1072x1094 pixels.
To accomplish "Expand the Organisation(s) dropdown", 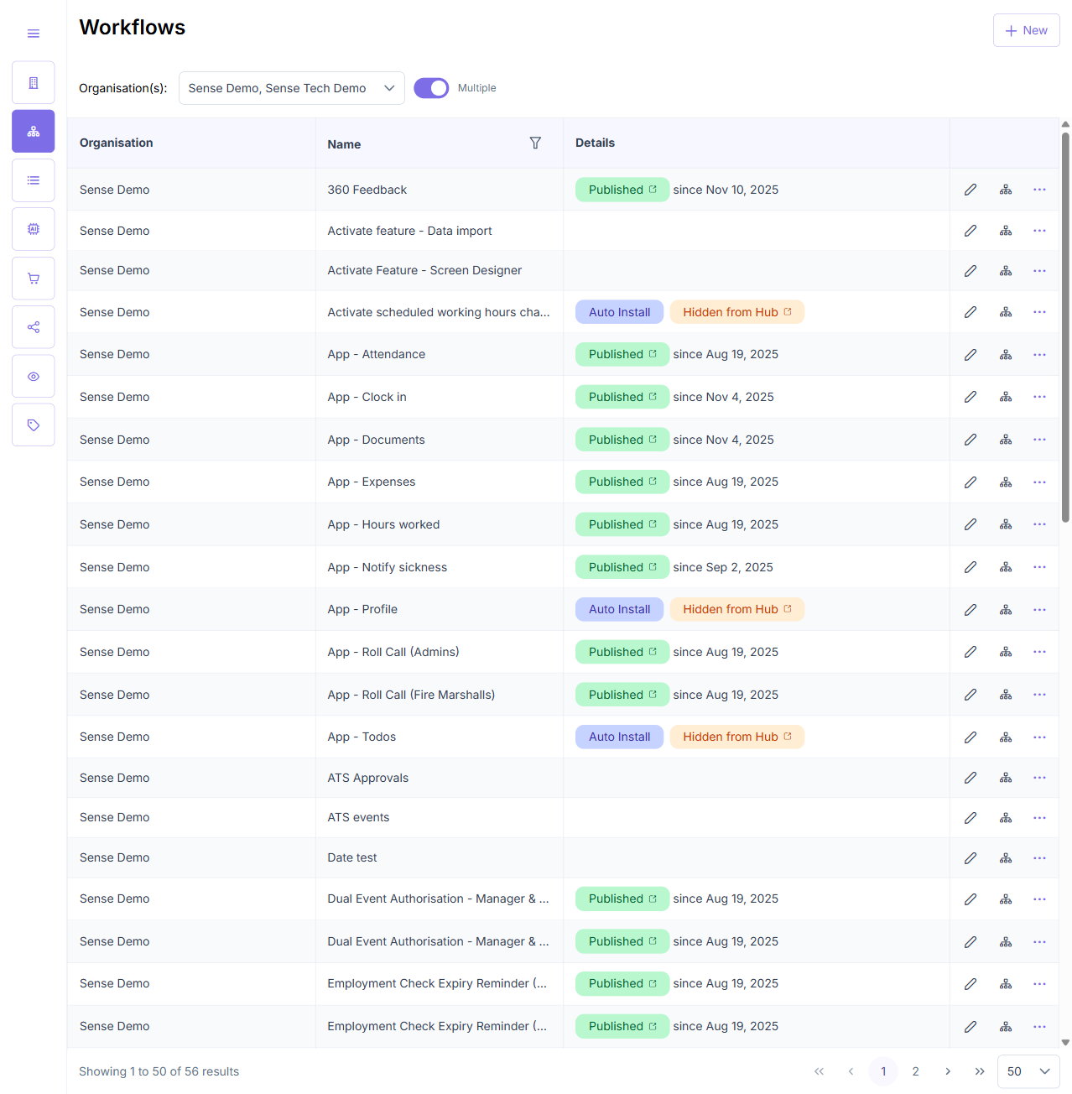I will pyautogui.click(x=292, y=88).
